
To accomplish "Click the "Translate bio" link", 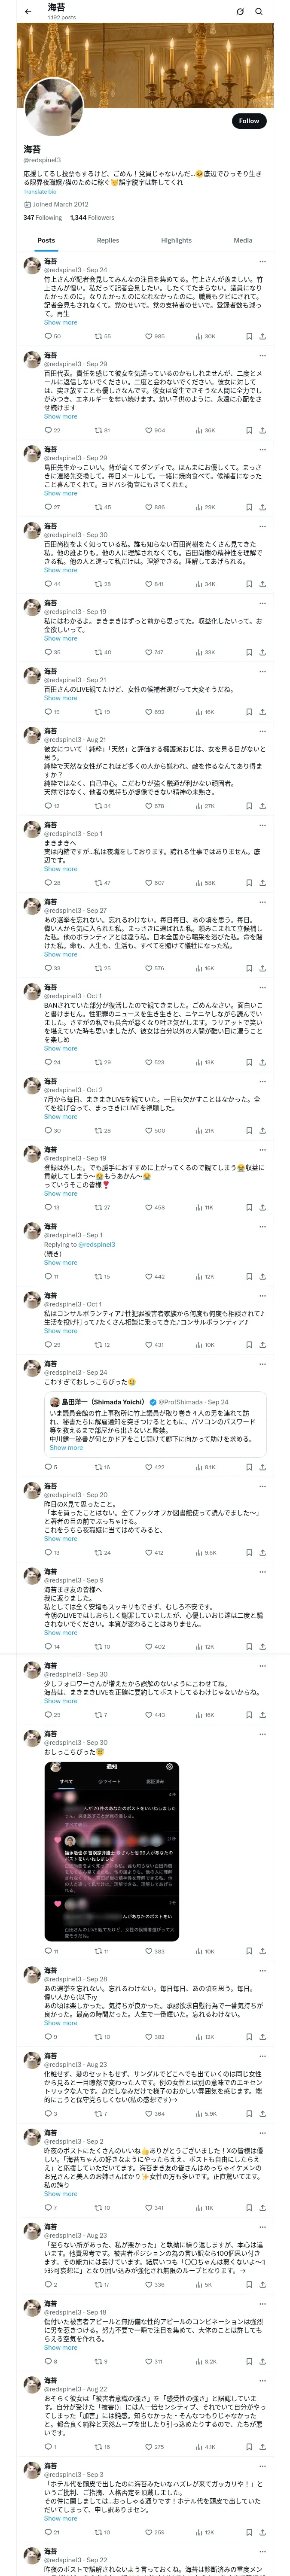I will coord(40,191).
